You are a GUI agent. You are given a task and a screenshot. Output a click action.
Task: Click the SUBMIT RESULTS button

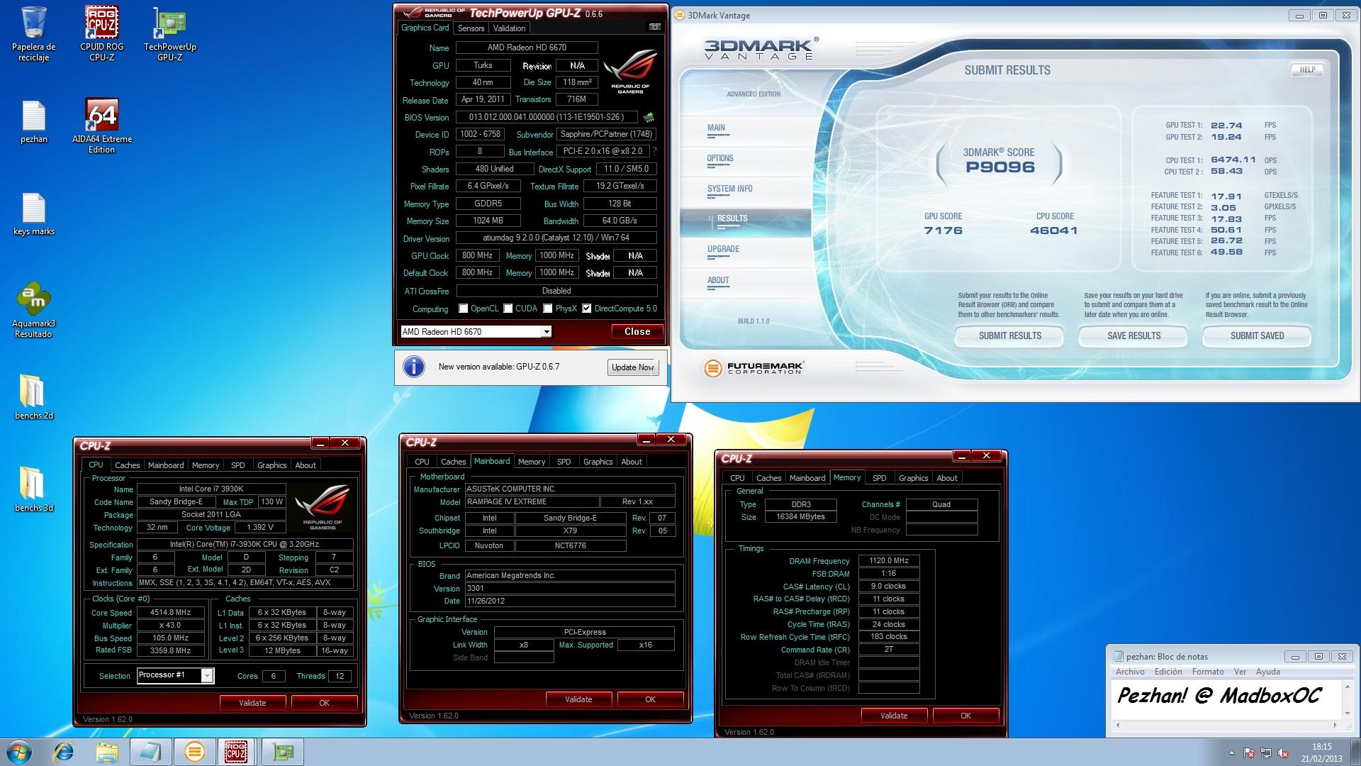coord(1009,335)
